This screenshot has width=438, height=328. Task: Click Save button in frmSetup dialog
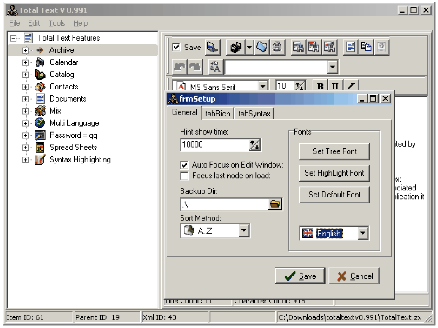(300, 276)
